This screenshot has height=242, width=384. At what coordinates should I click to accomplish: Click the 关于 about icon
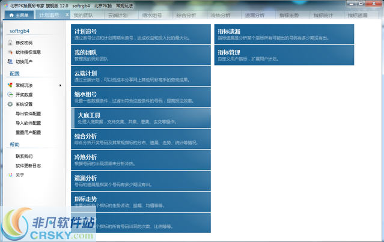click(10, 175)
